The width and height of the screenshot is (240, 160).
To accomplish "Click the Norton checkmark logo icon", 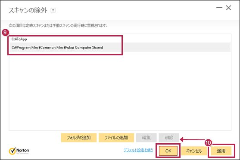I will coord(12,151).
